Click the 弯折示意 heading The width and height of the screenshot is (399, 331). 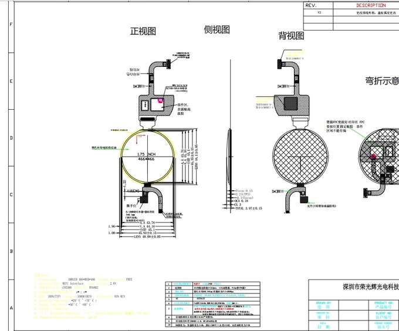pos(382,80)
